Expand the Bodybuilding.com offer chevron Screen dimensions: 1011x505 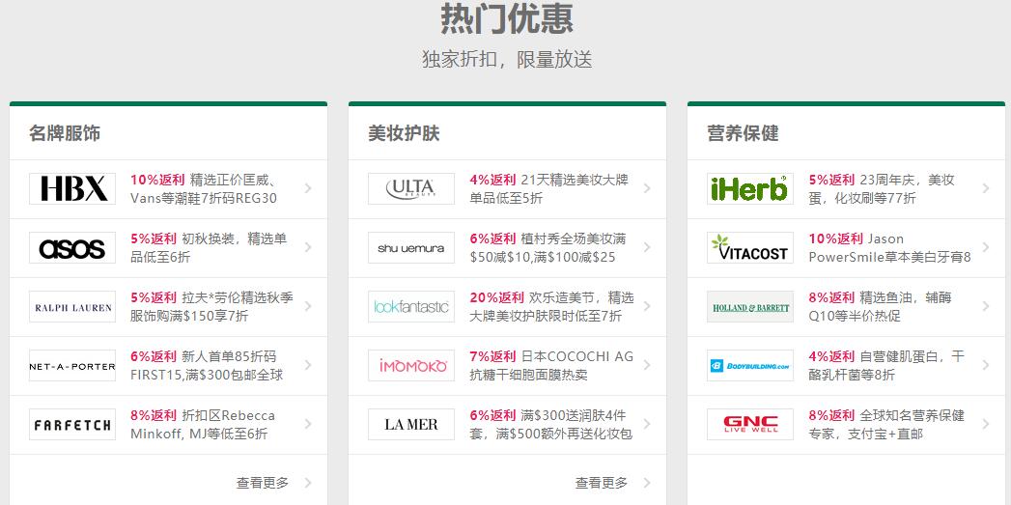tap(986, 365)
